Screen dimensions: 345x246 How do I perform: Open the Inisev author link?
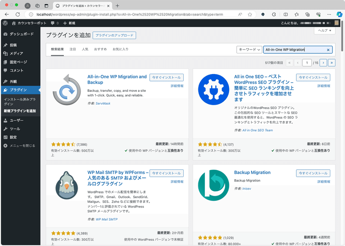point(247,189)
